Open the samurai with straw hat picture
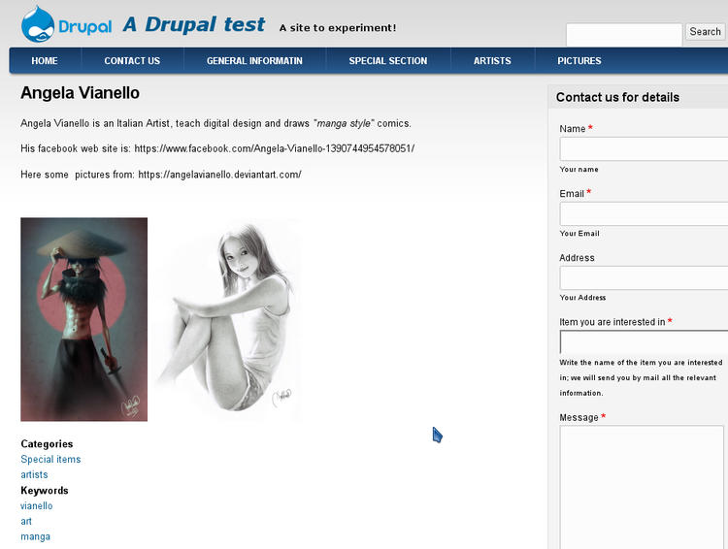The image size is (728, 549). click(x=84, y=319)
